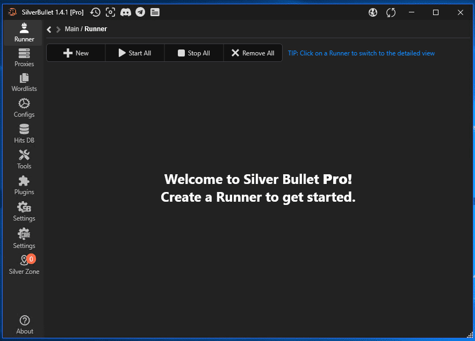Click the window resize grip

coord(470,335)
